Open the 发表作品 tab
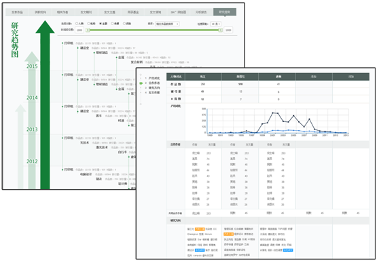379x269 pixels. [x=17, y=12]
